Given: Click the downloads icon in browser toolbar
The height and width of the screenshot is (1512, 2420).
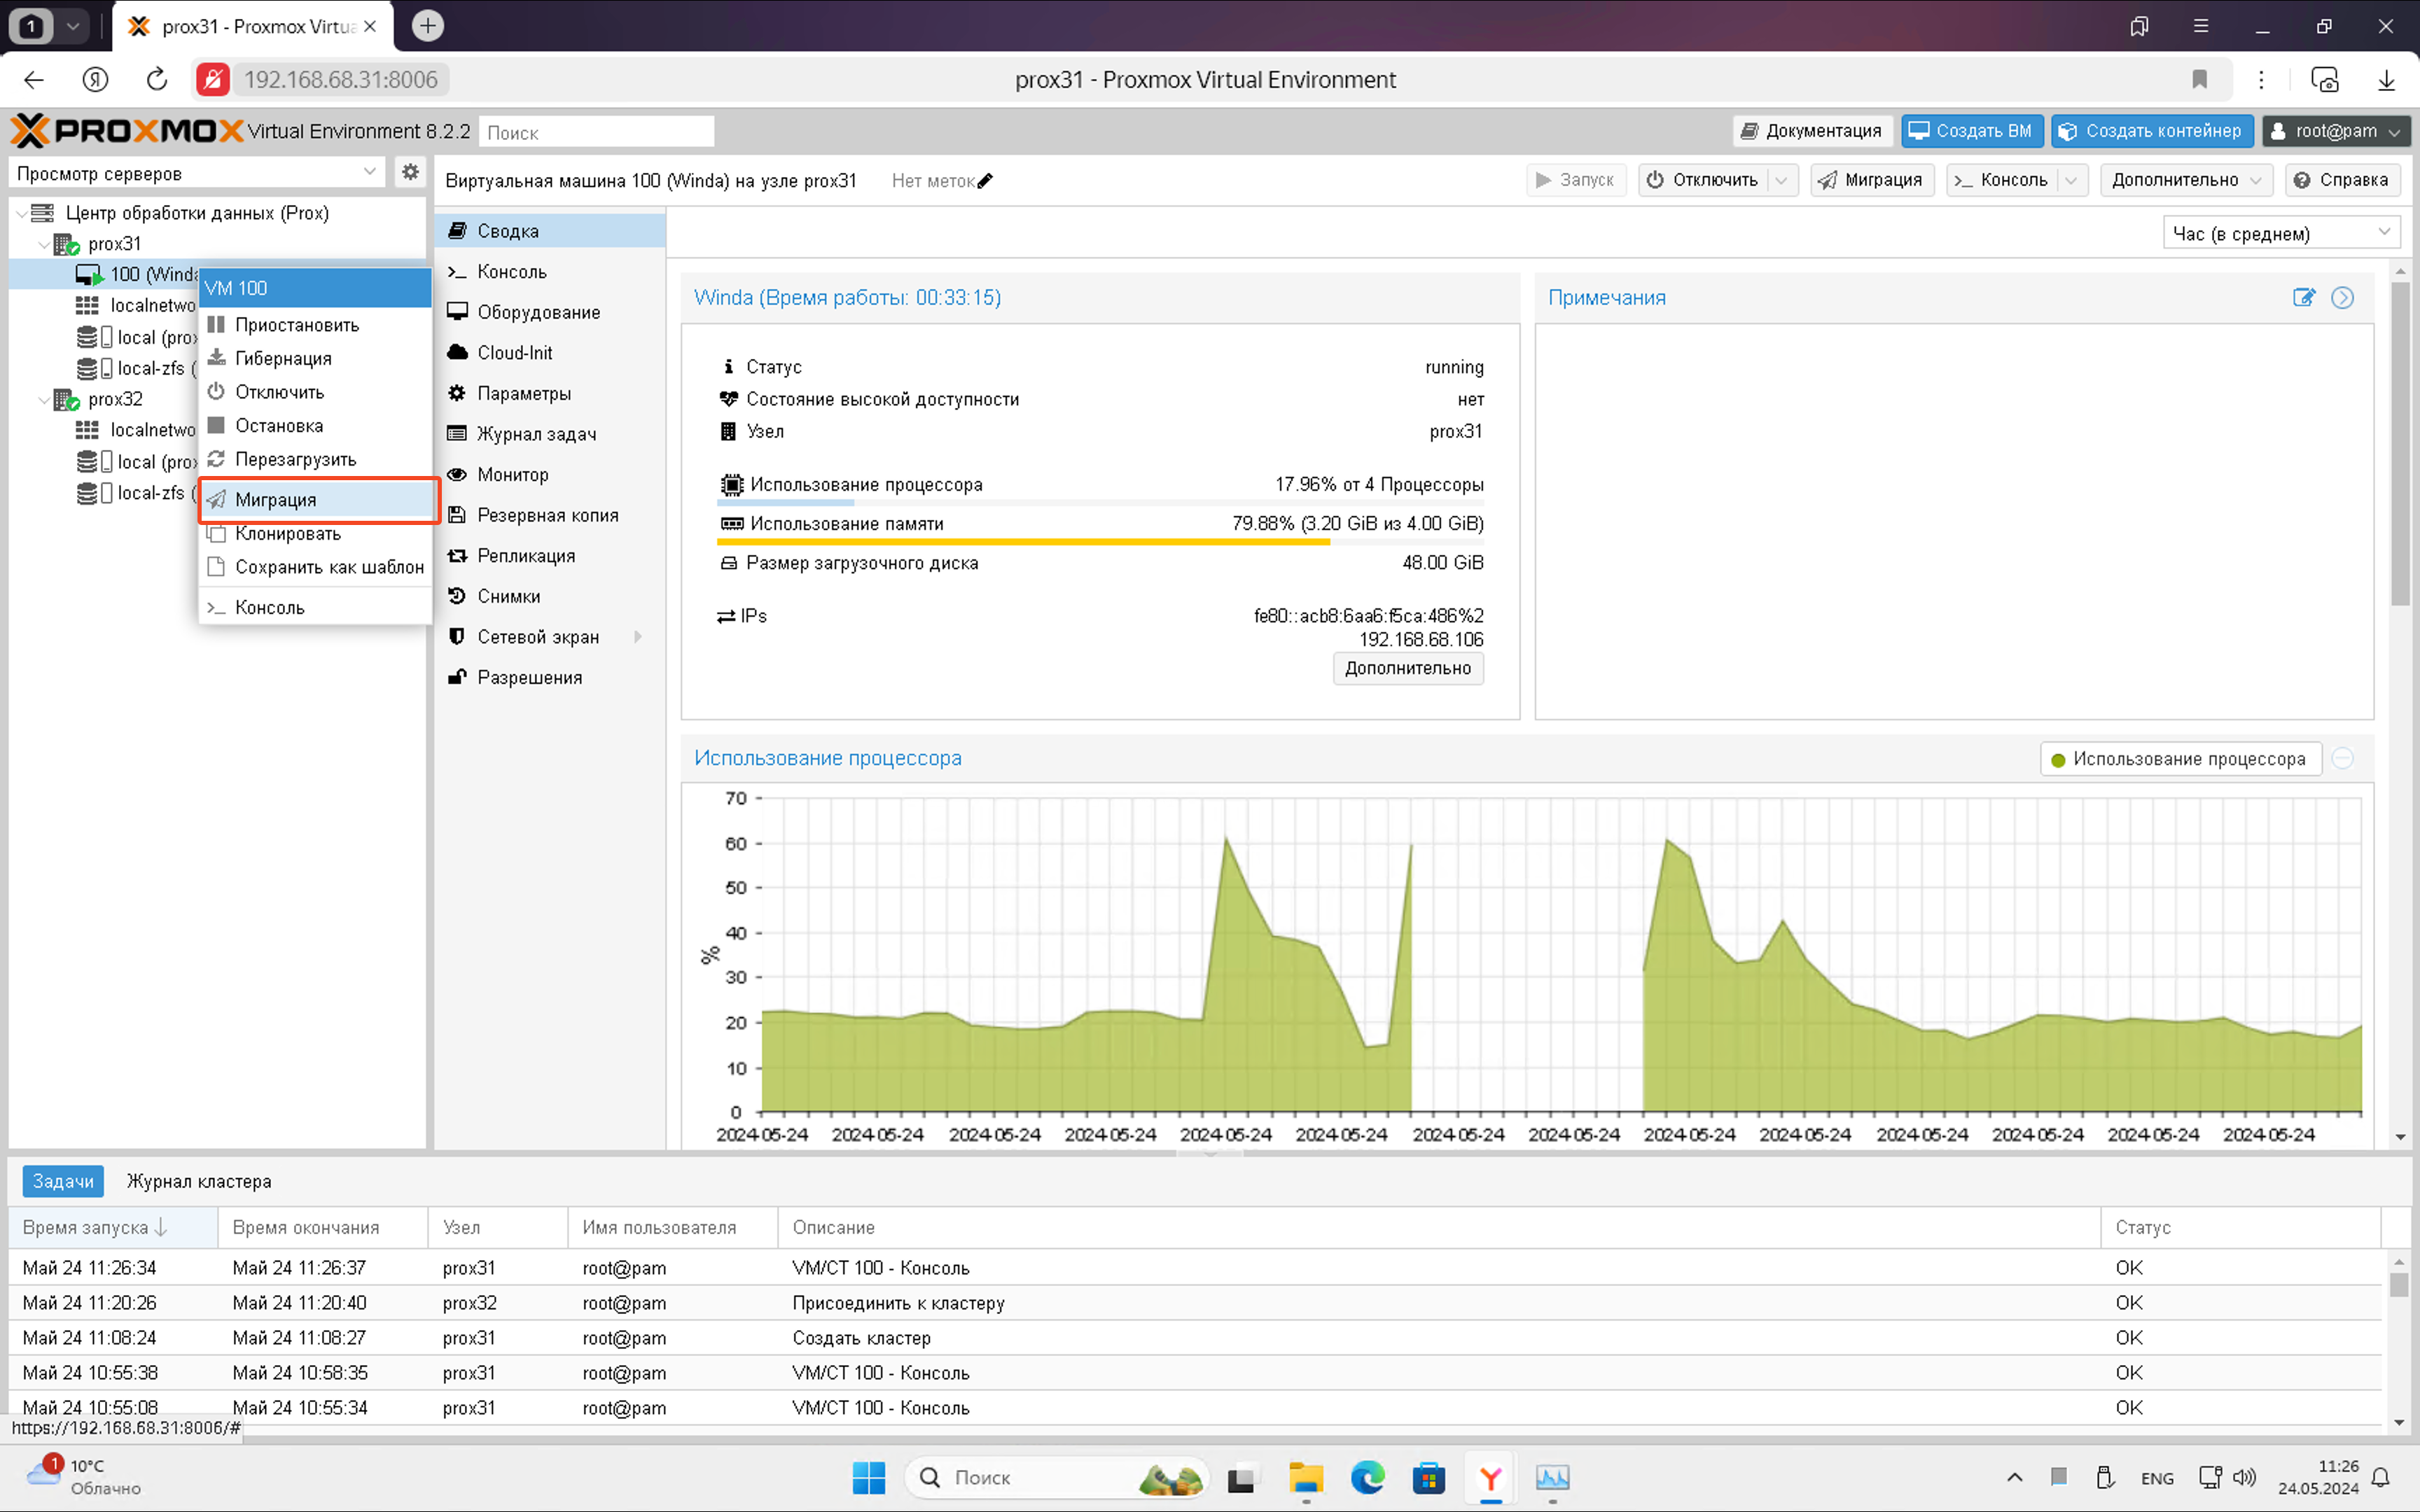Looking at the screenshot, I should coord(2386,80).
